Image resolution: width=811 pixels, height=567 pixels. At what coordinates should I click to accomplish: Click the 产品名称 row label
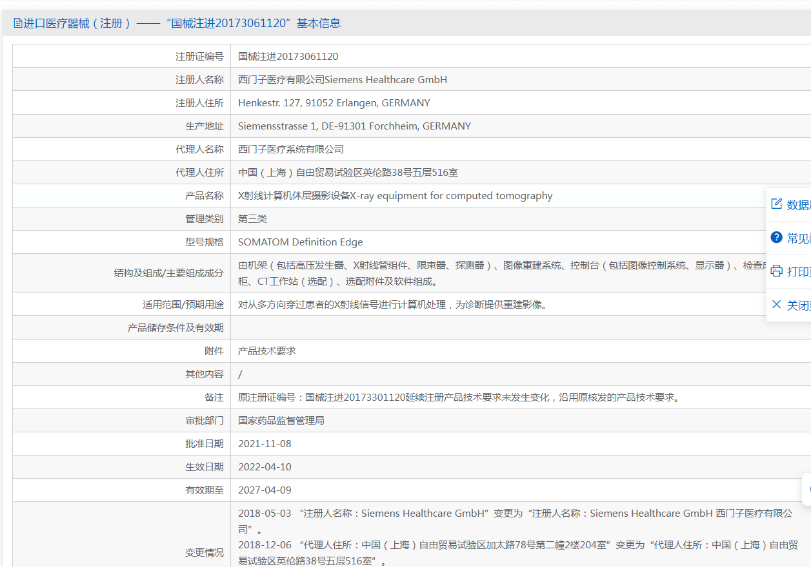(205, 196)
